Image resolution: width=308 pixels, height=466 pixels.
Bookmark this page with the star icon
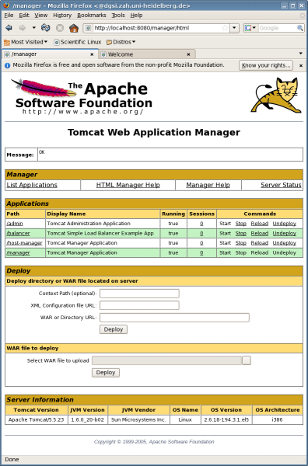tap(225, 28)
